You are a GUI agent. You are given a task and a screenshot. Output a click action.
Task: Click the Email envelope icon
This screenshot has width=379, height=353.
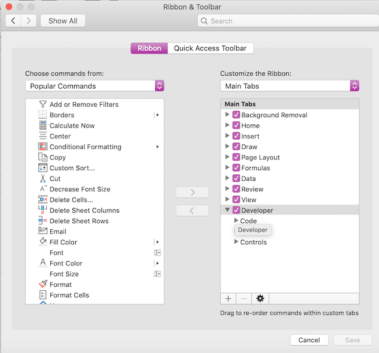[43, 230]
